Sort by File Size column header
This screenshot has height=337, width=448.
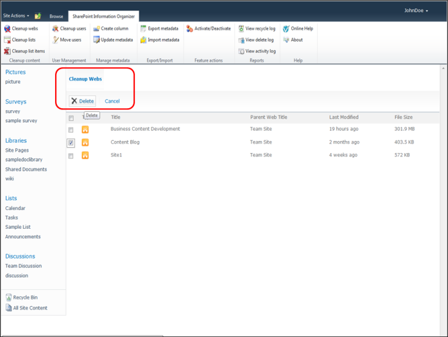[403, 117]
